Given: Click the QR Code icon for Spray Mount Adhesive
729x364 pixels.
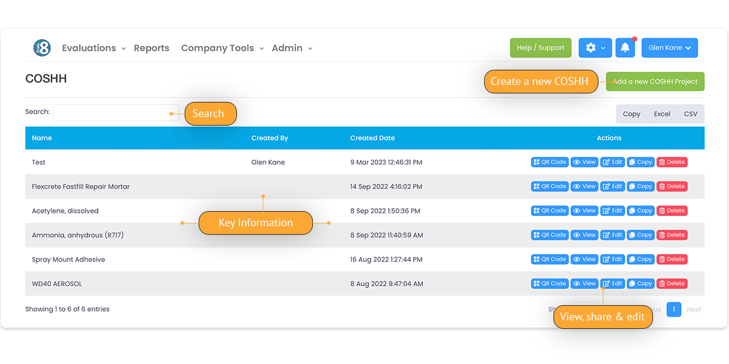Looking at the screenshot, I should [x=549, y=259].
